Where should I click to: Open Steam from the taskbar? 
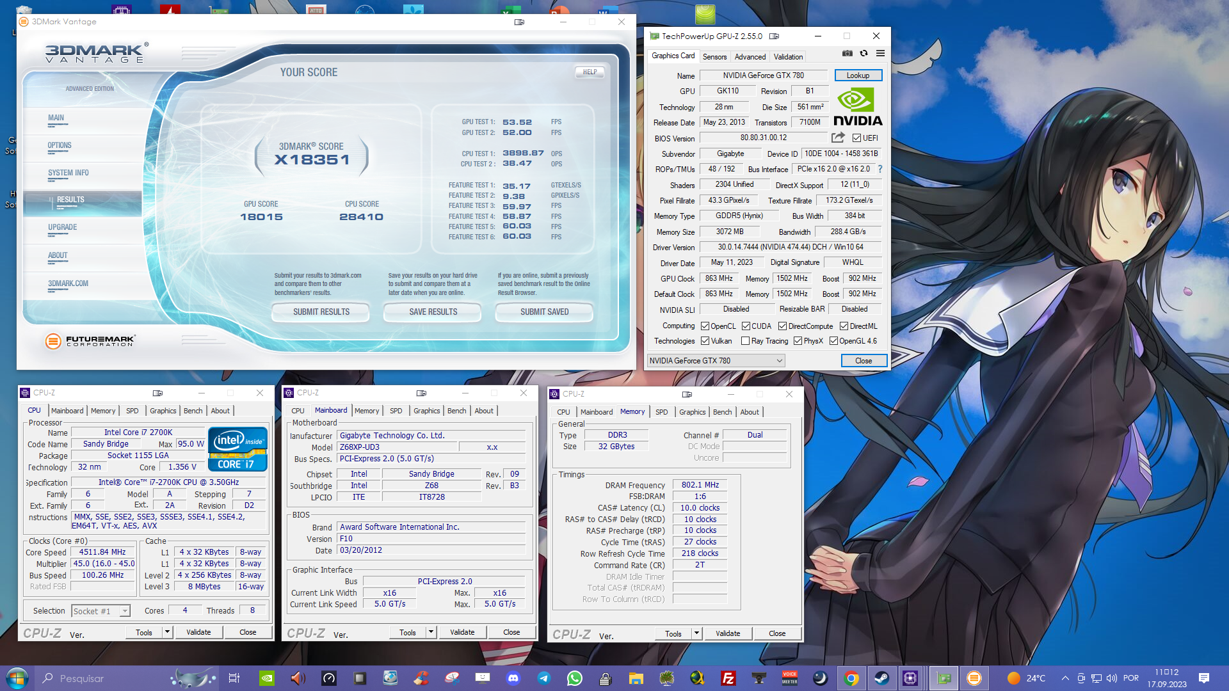point(882,678)
